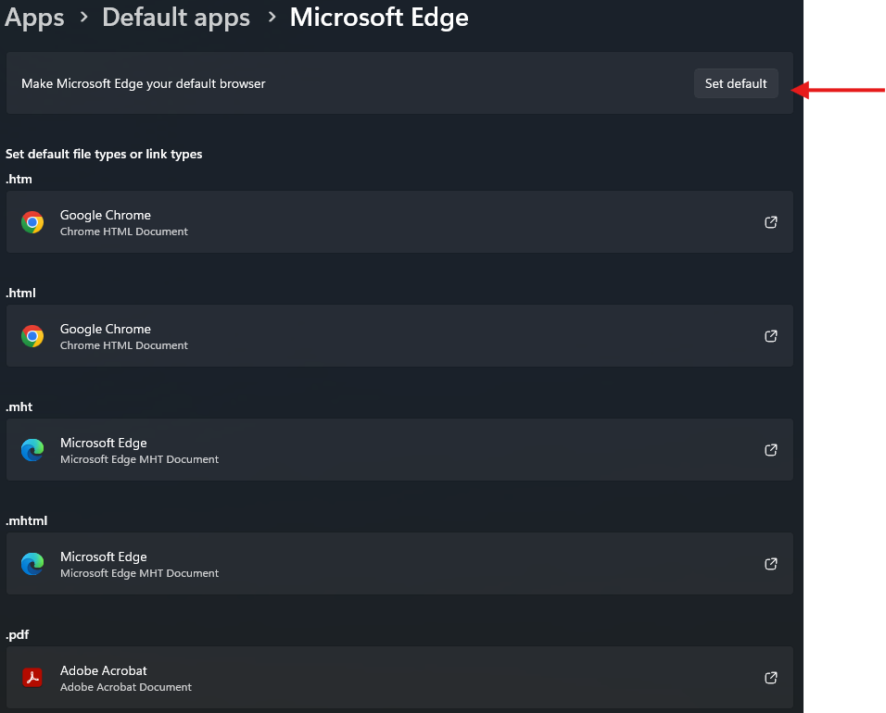886x713 pixels.
Task: Select Microsoft Edge label under .mhtml
Action: [x=104, y=557]
